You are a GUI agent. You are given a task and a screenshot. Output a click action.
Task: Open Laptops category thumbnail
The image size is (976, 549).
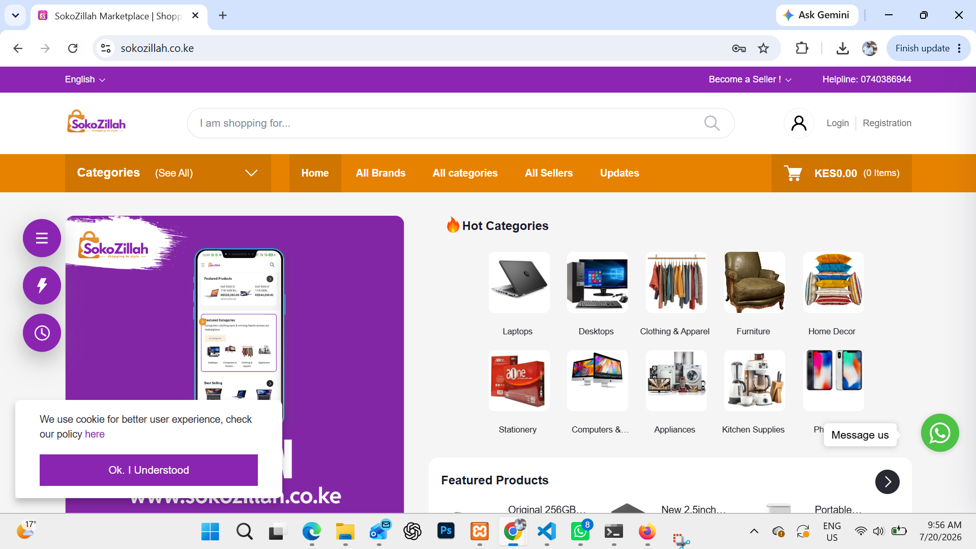click(519, 282)
